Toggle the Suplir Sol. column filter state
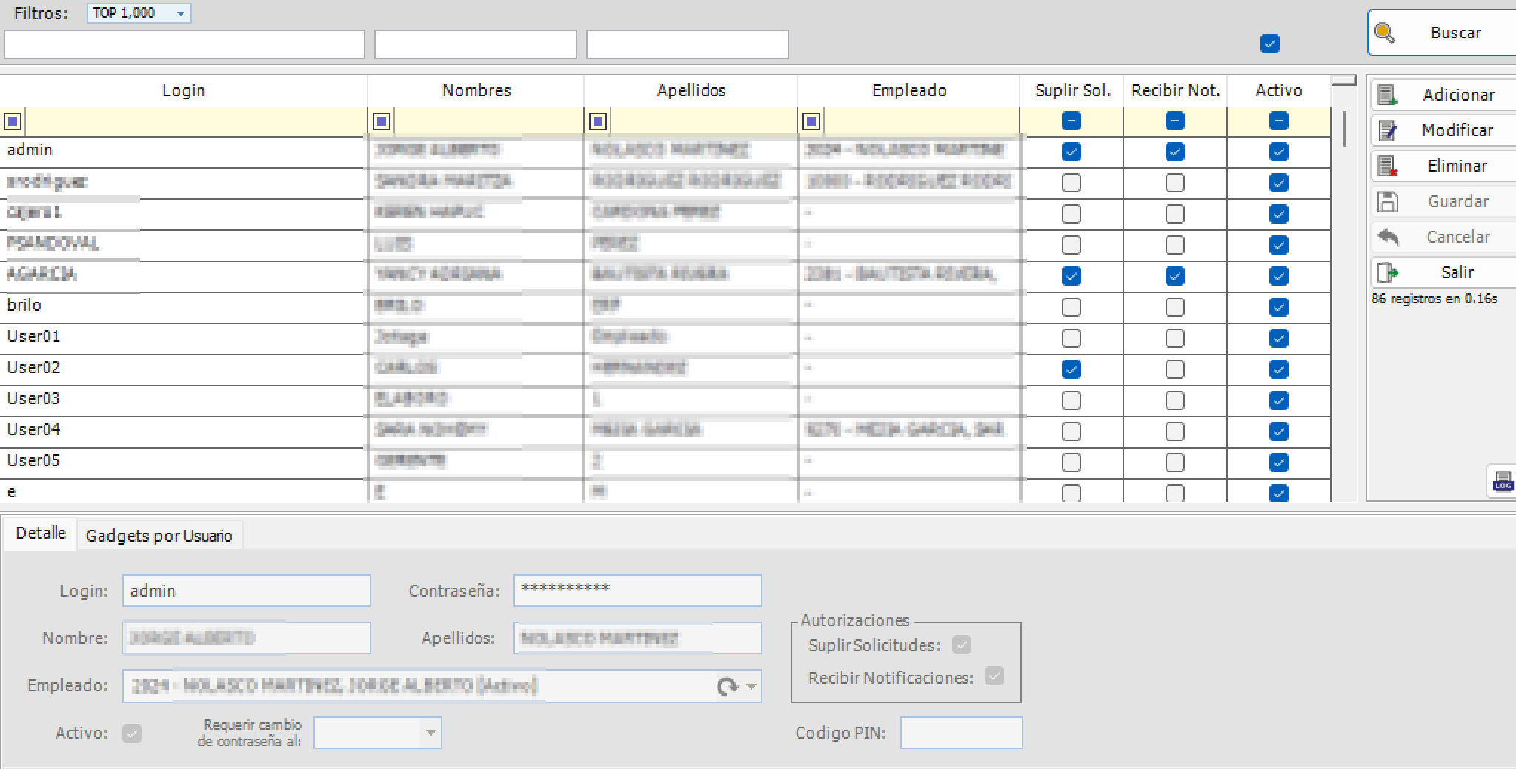Image resolution: width=1516 pixels, height=769 pixels. click(1070, 120)
